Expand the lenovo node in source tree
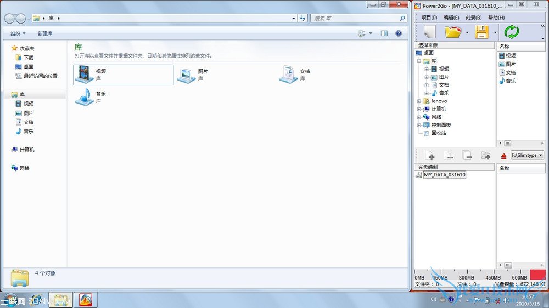 click(x=419, y=101)
